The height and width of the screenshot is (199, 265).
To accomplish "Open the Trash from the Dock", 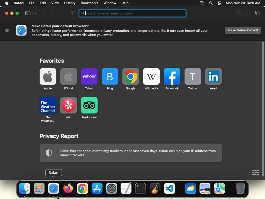I will [240, 188].
